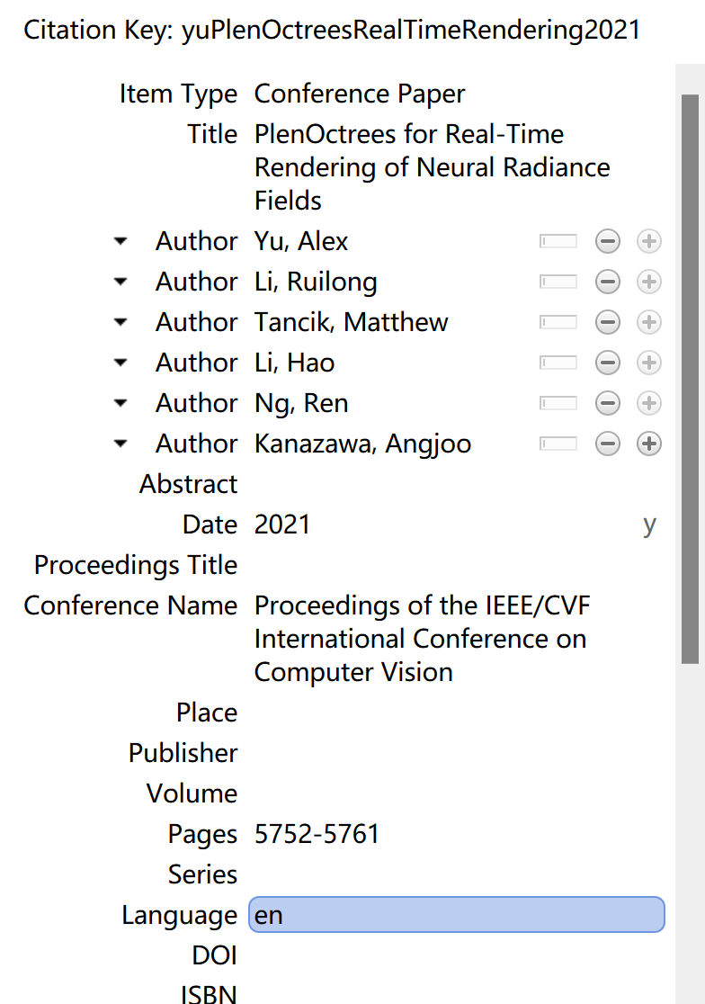Click the field-mode switch icon for Tancik, Matthew
The image size is (705, 1004).
(x=558, y=322)
